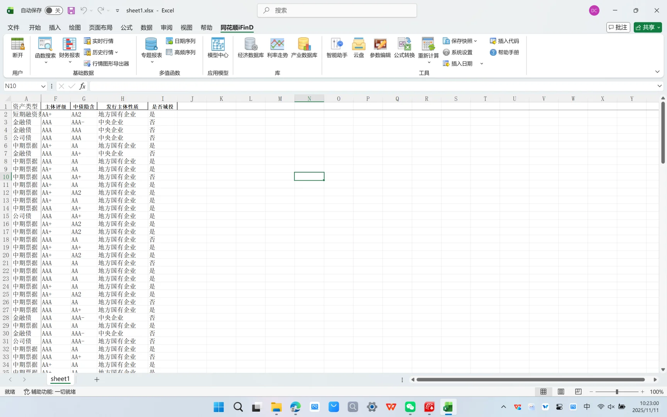Click the horizontal scrollbar thumb
Viewport: 667px width, 417px height.
click(x=530, y=380)
